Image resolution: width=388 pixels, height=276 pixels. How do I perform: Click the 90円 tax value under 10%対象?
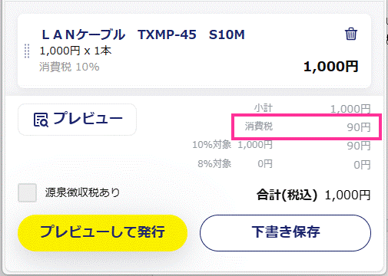(359, 146)
